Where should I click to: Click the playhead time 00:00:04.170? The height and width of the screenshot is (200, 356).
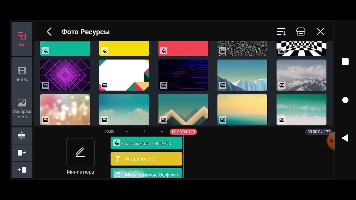coord(183,132)
